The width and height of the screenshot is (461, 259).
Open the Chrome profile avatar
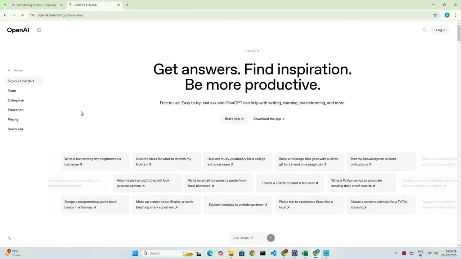click(x=447, y=15)
